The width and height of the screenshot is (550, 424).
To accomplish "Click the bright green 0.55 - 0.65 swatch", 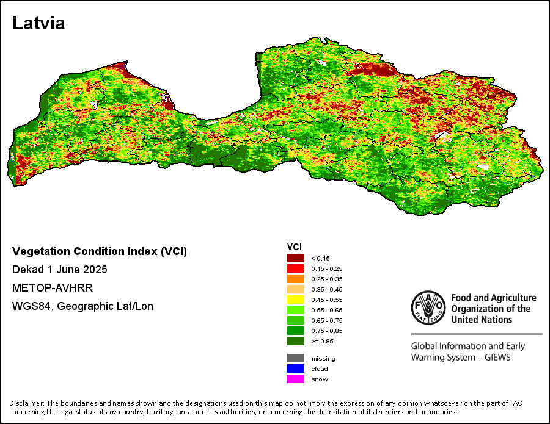I will [x=296, y=310].
